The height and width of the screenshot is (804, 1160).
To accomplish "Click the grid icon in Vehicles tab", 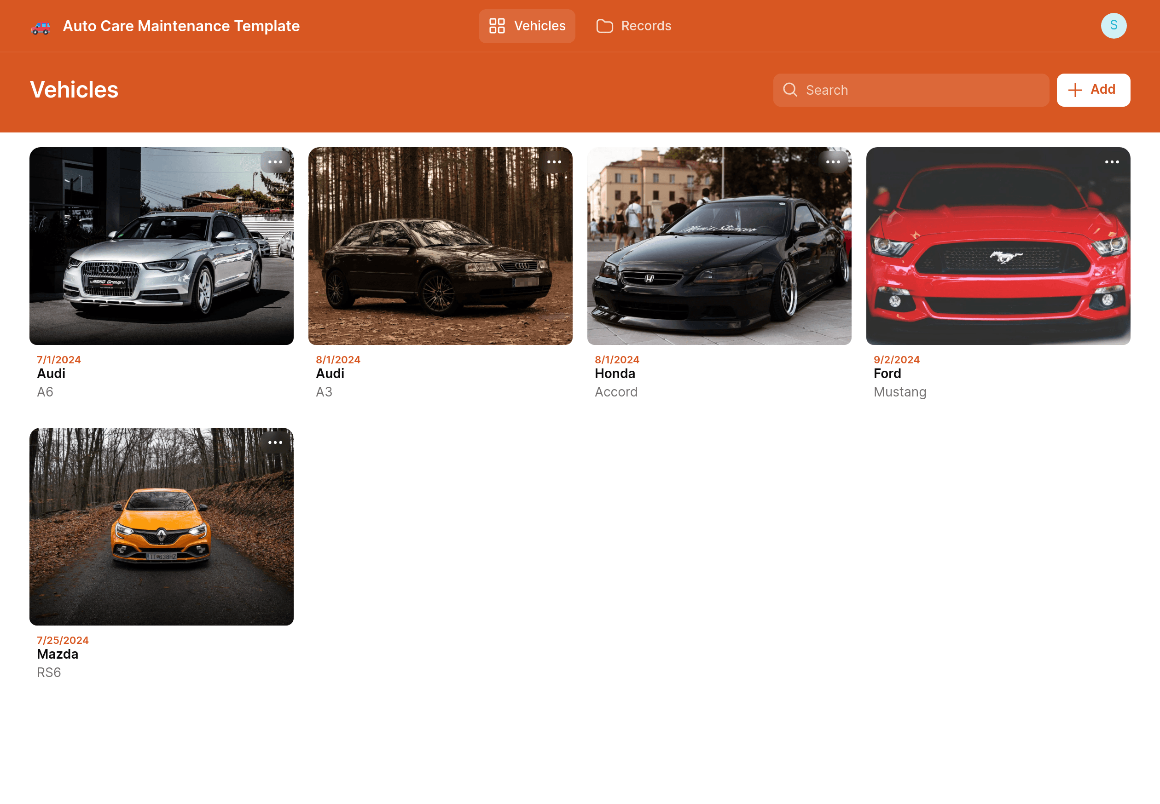I will pyautogui.click(x=497, y=26).
